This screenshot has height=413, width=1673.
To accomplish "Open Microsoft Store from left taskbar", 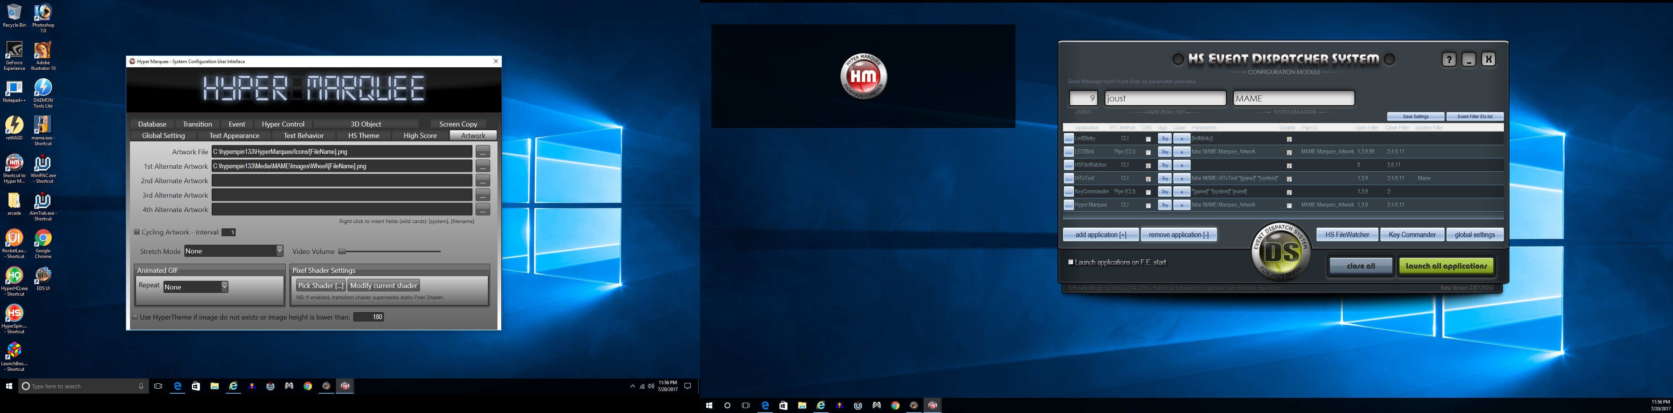I will point(195,386).
